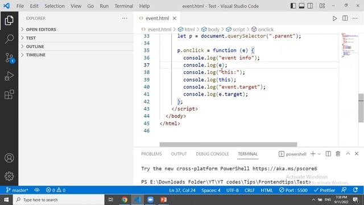This screenshot has width=364, height=205.
Task: Toggle the secondary side bar layout icon
Action: tap(310, 6)
